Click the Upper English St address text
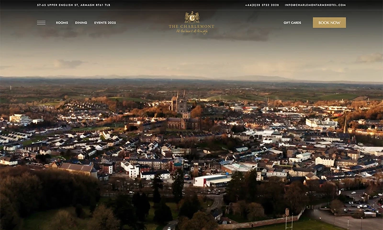This screenshot has width=383, height=230. click(73, 5)
